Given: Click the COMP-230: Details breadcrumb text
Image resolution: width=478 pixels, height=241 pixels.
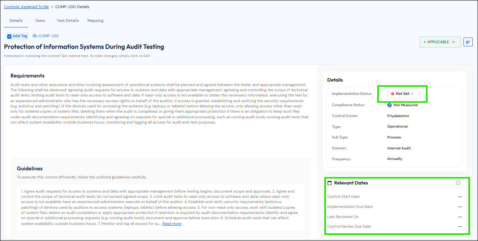Looking at the screenshot, I should [72, 7].
